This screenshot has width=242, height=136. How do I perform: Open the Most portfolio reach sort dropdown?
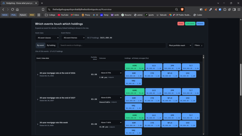pos(180,45)
